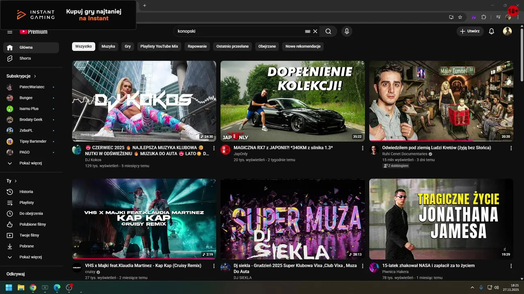Select the Obejrzane filter chip

click(267, 47)
